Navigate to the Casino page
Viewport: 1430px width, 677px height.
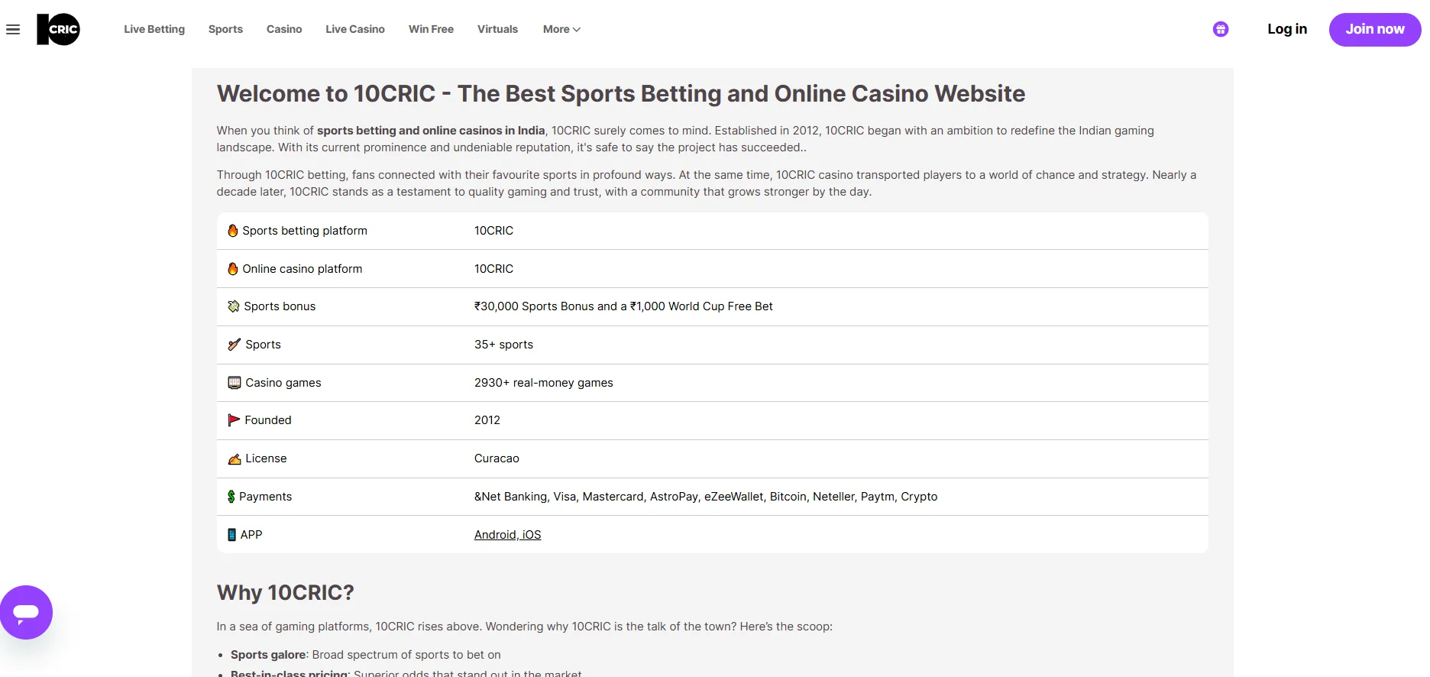[x=284, y=29]
